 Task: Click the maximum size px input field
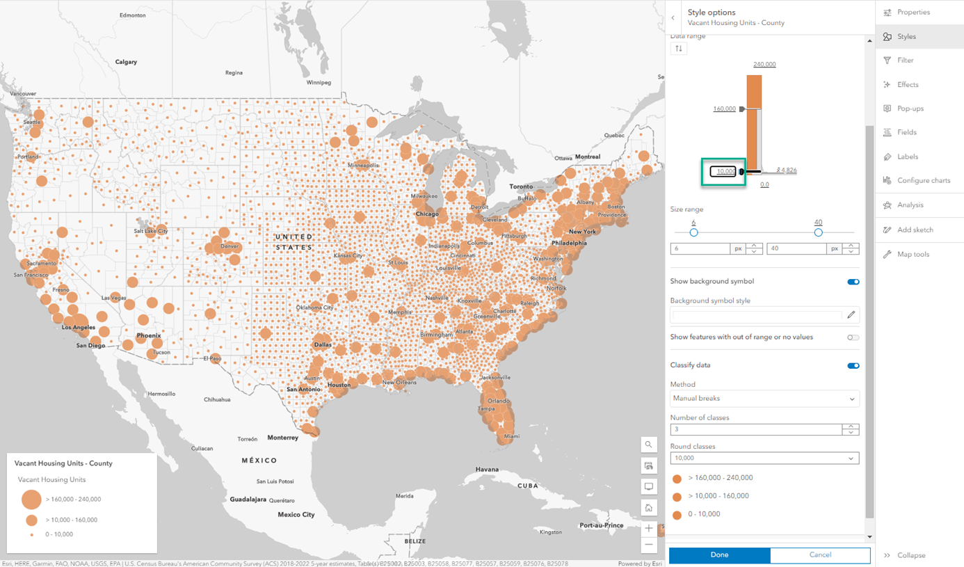(x=797, y=249)
